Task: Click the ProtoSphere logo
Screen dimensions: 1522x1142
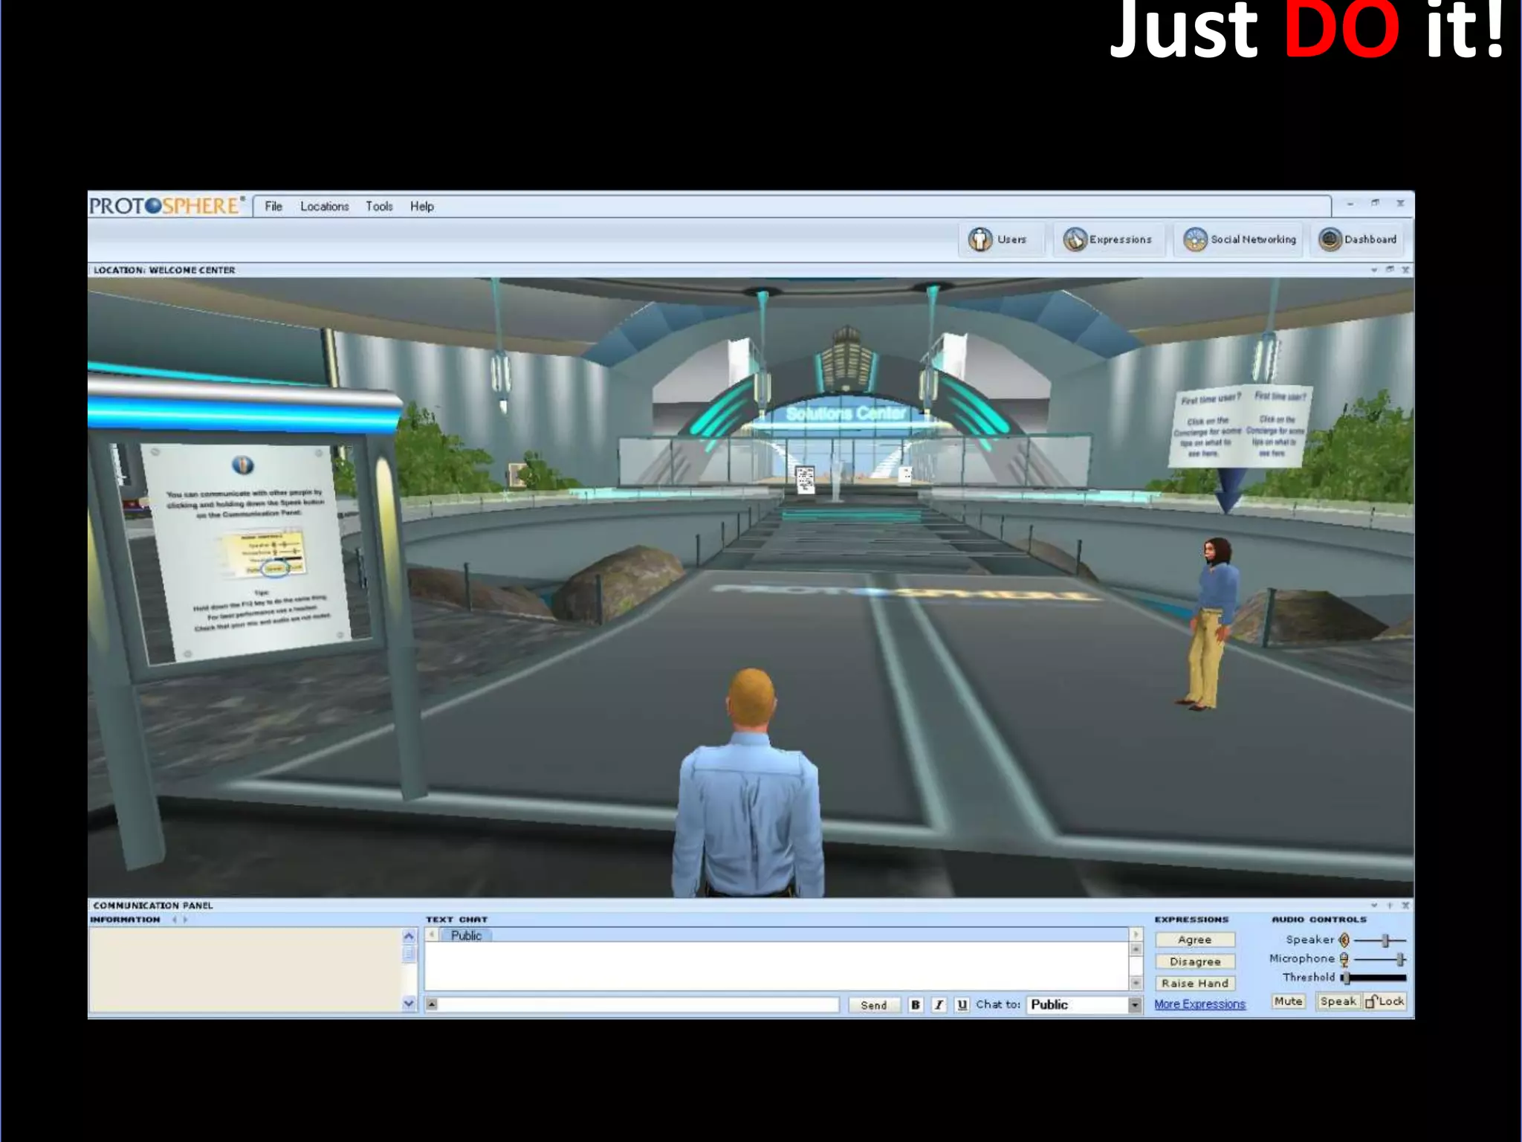Action: pyautogui.click(x=165, y=206)
